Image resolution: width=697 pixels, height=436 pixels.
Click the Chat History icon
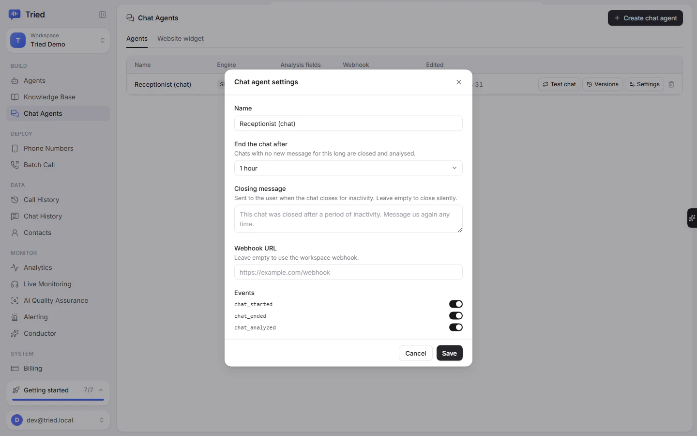pyautogui.click(x=15, y=217)
